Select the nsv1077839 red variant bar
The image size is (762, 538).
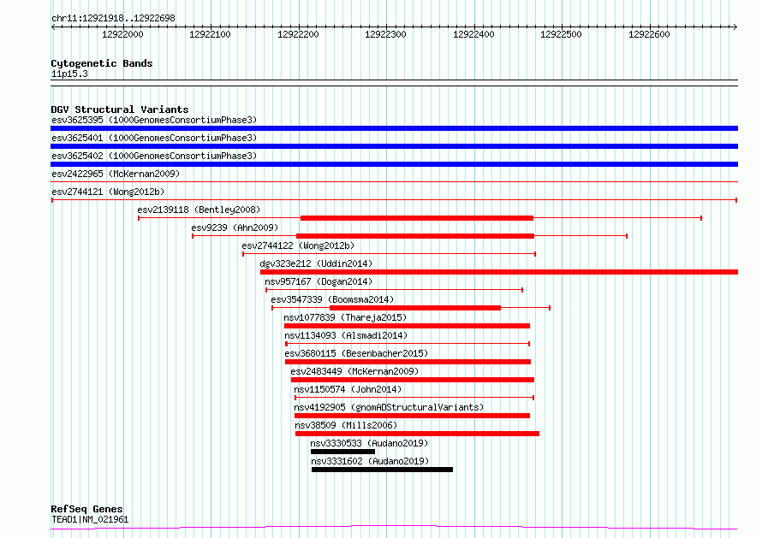coord(408,326)
